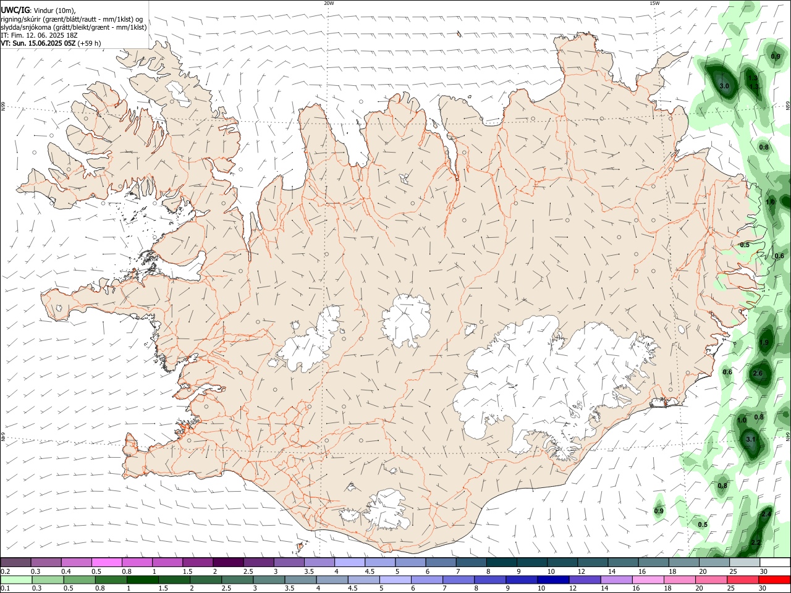Pick the red rain legend swatch at 30

(775, 580)
